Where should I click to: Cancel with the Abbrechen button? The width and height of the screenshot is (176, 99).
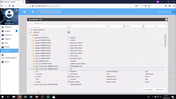pos(160,90)
